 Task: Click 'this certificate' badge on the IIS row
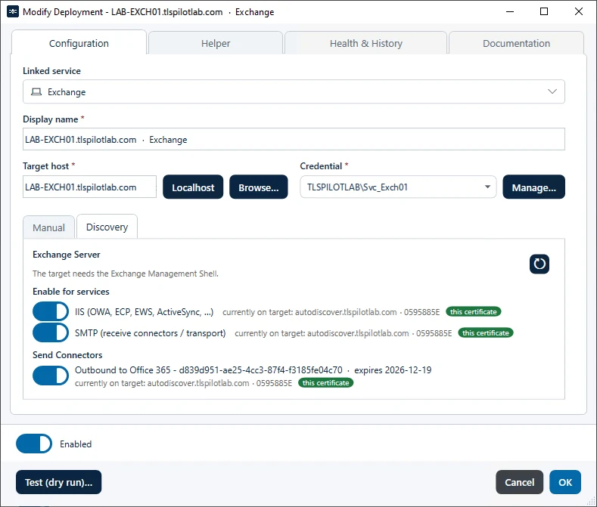click(x=473, y=311)
